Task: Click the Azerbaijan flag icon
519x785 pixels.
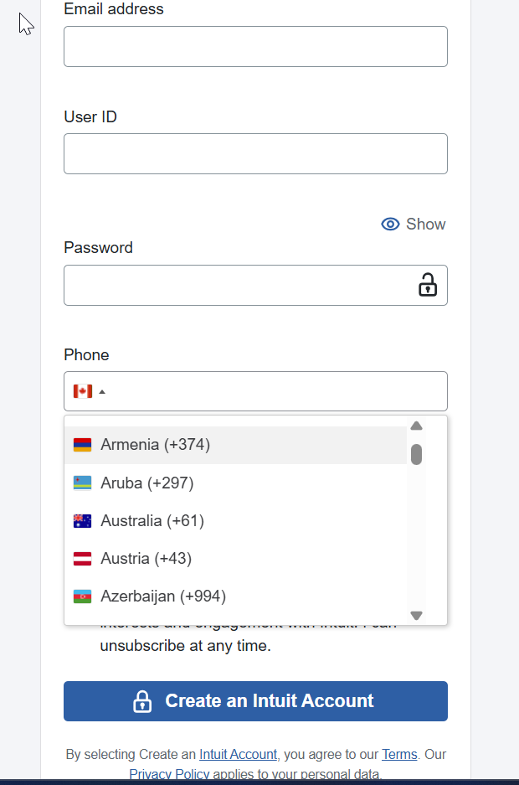Action: click(x=82, y=596)
